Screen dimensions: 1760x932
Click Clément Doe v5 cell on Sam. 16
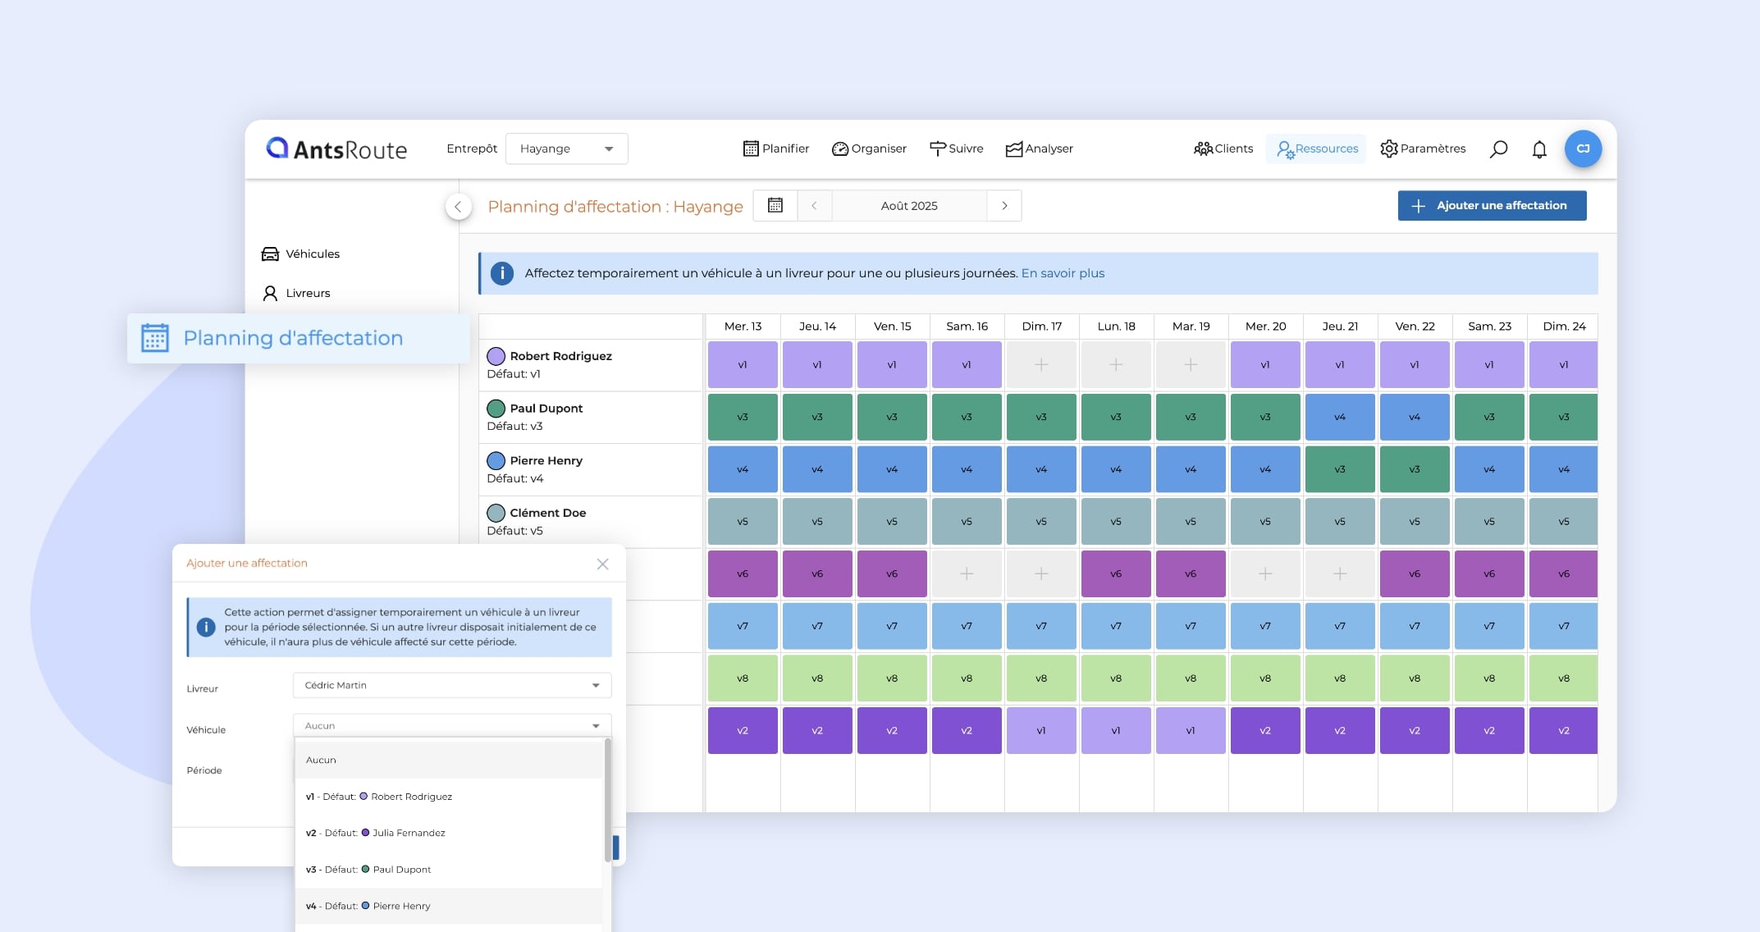point(967,521)
